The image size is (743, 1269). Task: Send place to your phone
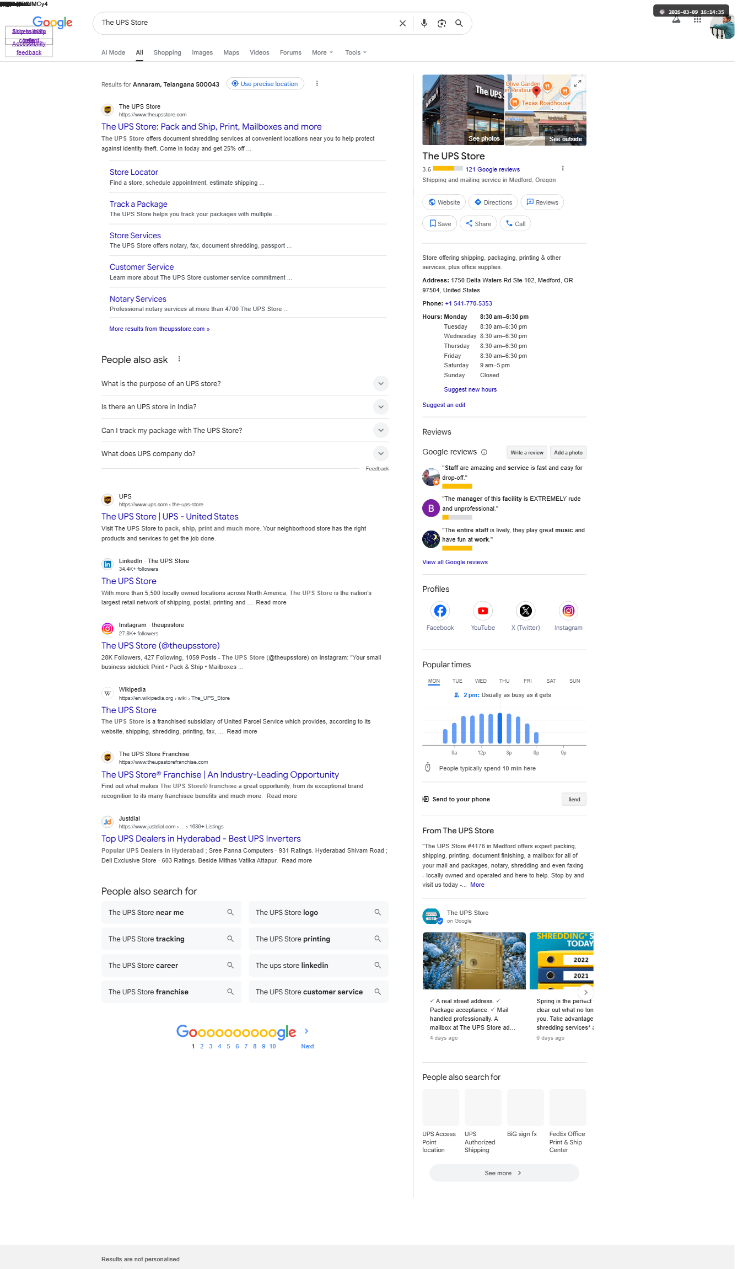pos(574,799)
